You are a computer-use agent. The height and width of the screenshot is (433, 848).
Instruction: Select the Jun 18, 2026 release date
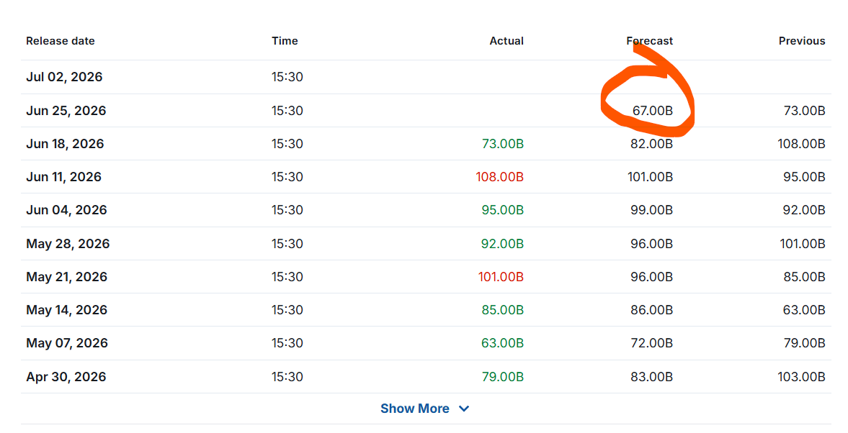click(65, 144)
